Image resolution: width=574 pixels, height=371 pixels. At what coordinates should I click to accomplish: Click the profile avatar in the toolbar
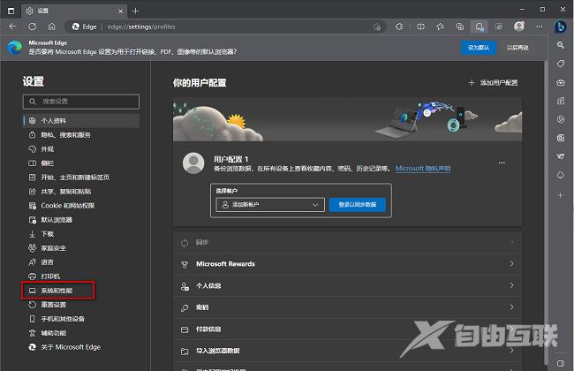point(518,26)
